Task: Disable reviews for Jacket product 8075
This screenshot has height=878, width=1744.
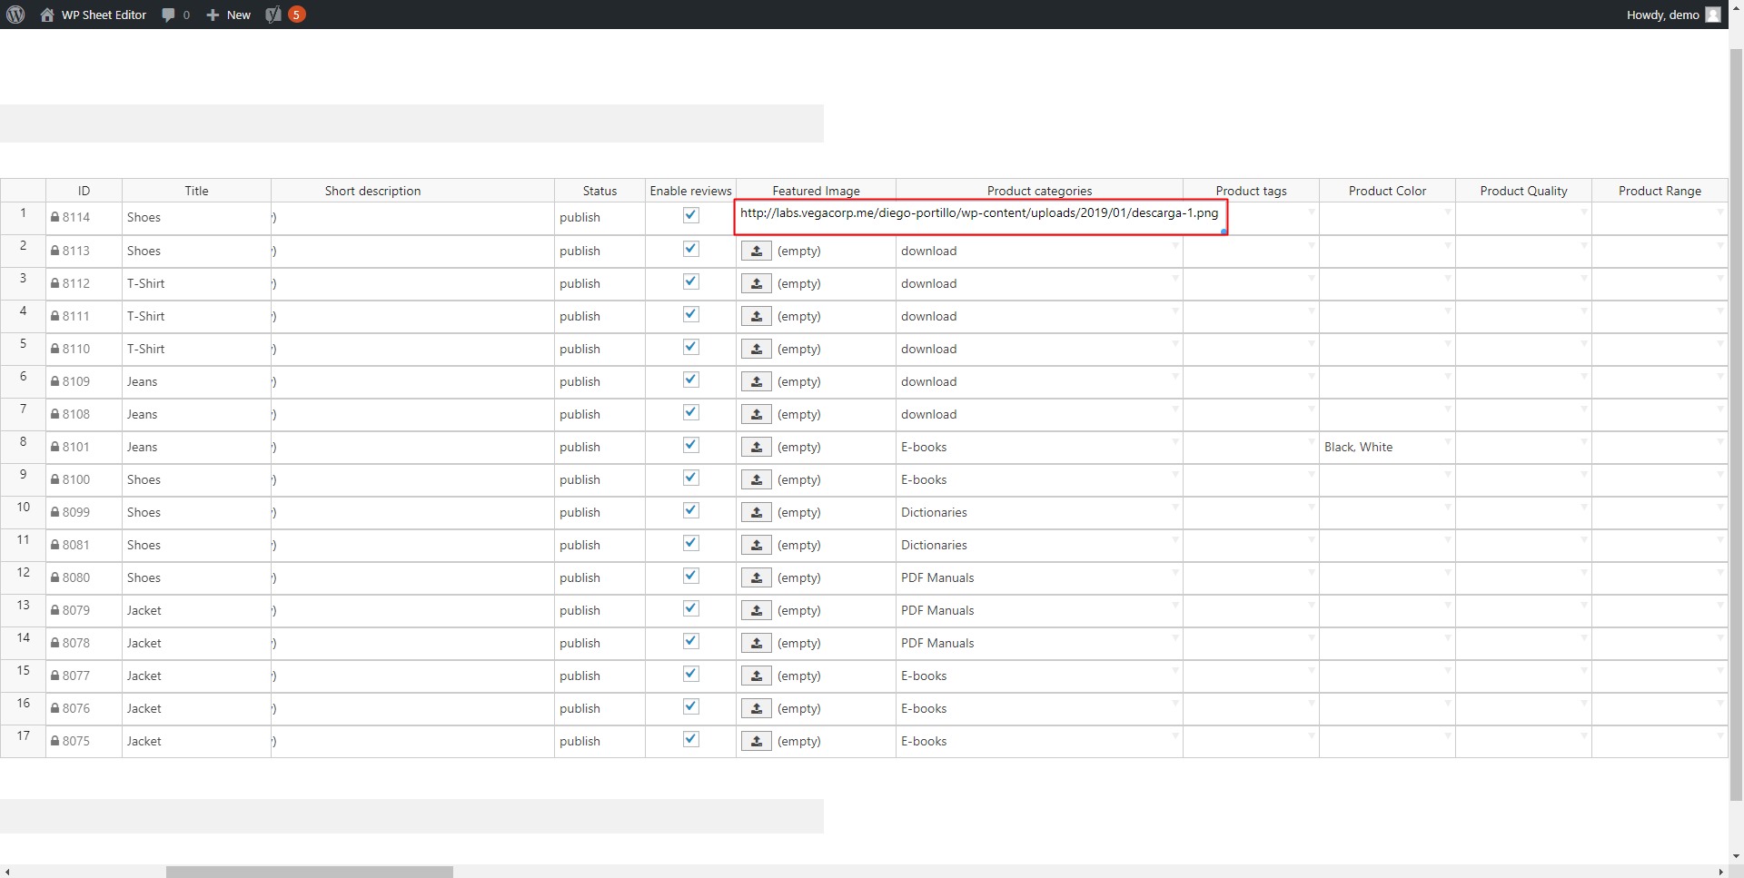Action: point(691,739)
